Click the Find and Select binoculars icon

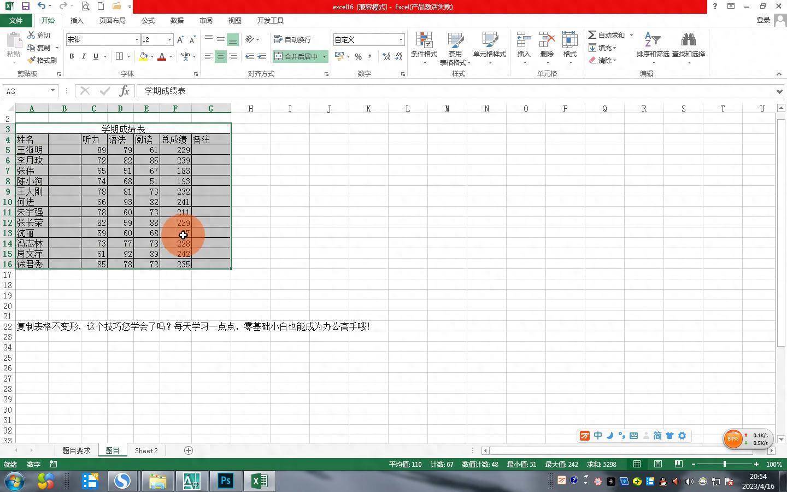(688, 41)
